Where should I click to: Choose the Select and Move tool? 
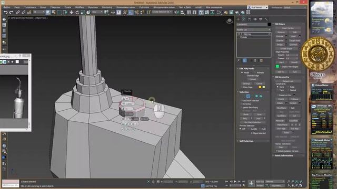tap(72, 13)
